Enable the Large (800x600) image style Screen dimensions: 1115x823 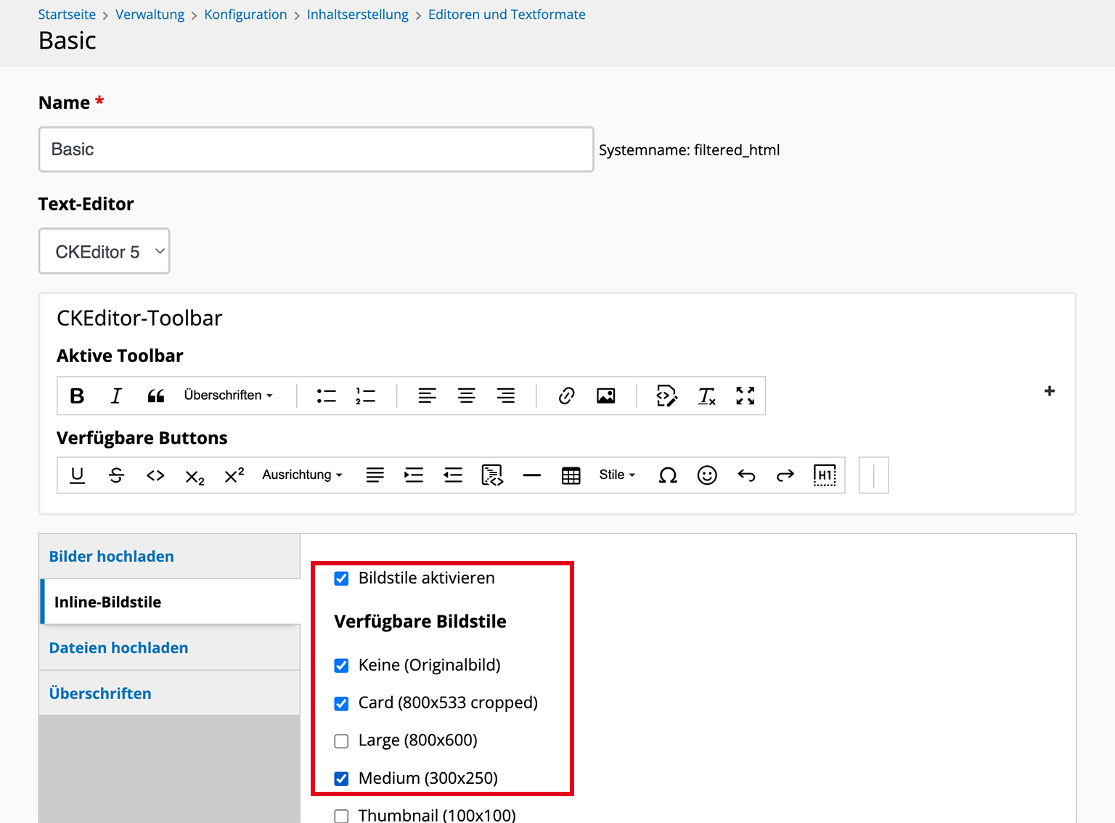tap(341, 741)
